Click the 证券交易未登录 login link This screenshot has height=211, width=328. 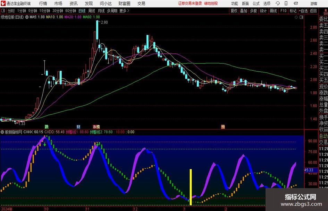pos(190,3)
